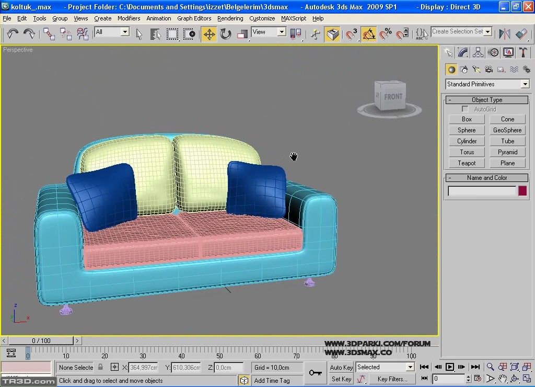
Task: Open the Utilities hammer panel
Action: [523, 52]
